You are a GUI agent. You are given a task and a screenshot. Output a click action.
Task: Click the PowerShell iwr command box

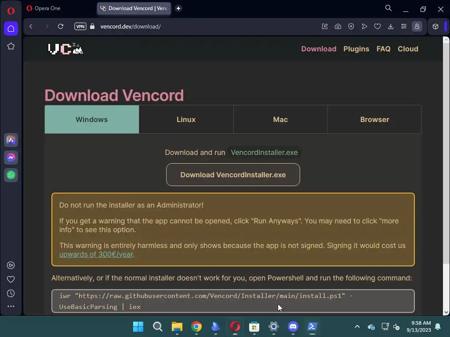(233, 301)
